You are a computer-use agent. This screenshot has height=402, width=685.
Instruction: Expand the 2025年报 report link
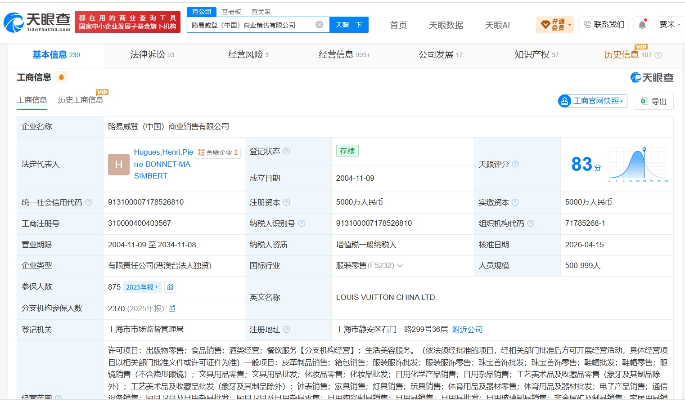click(142, 287)
